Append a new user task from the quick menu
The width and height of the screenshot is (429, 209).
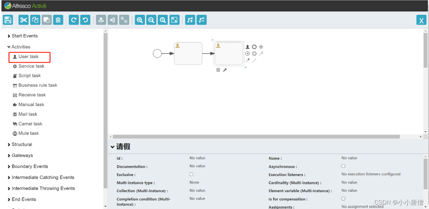click(x=247, y=46)
